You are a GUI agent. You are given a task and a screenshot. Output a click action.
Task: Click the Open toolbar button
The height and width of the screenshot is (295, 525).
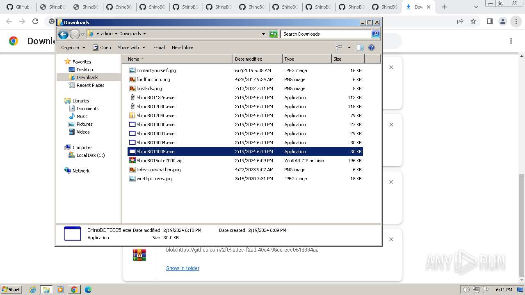point(102,48)
